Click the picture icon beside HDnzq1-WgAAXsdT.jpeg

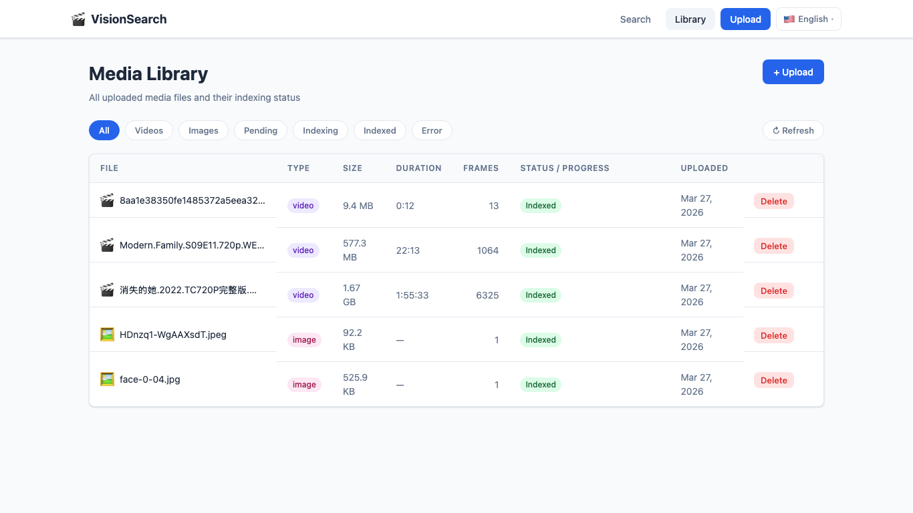[107, 335]
